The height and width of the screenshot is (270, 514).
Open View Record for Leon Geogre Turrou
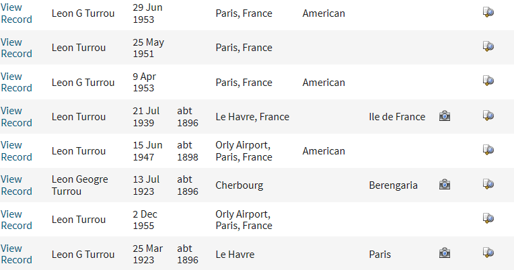(x=16, y=185)
